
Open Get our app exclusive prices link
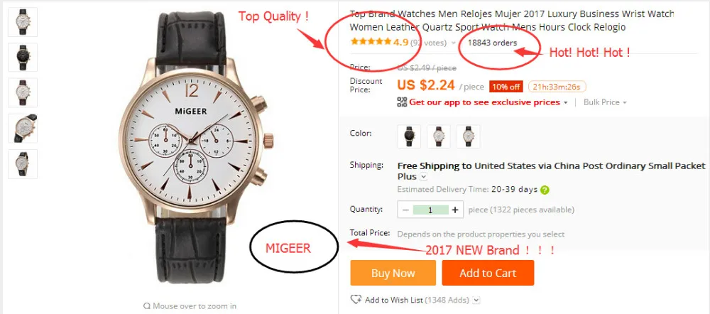click(x=484, y=102)
